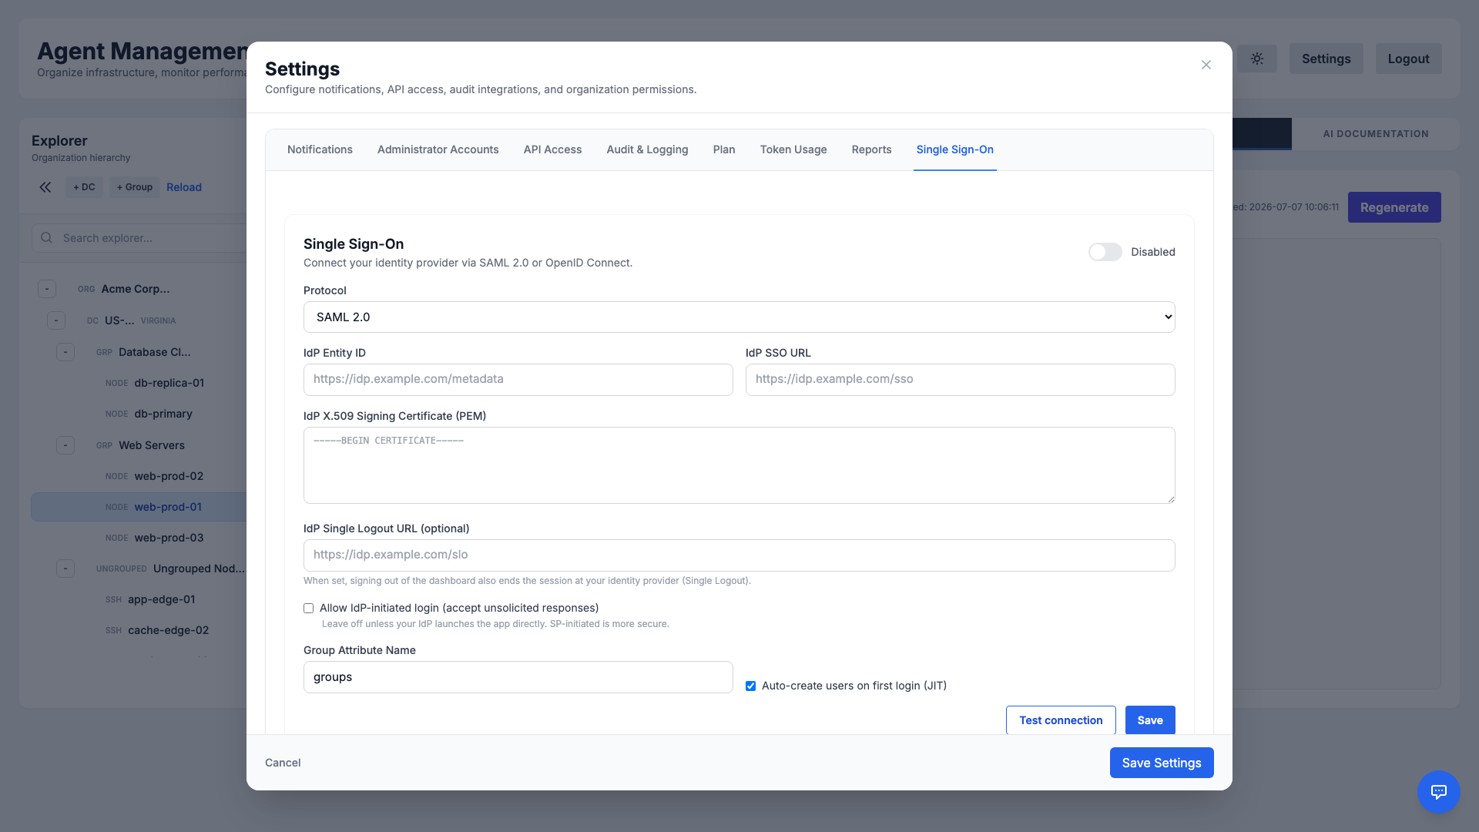Collapse the Acme Corp organization node
1479x832 pixels.
click(47, 289)
